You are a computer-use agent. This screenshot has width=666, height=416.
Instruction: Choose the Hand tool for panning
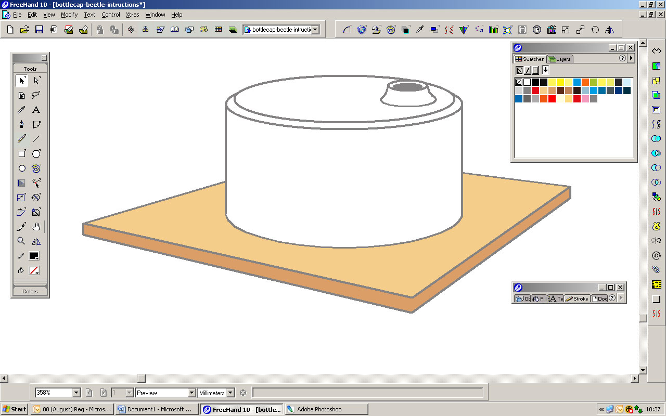pos(36,226)
